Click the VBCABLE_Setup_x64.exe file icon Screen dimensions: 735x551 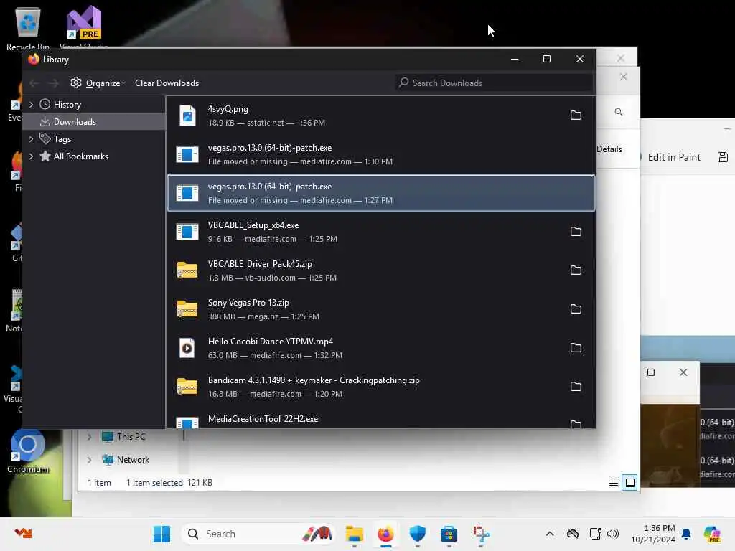click(187, 232)
